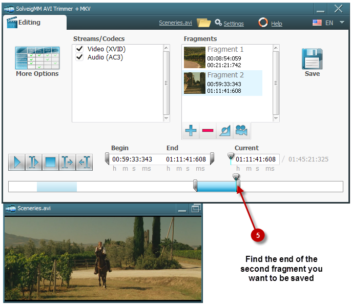Image resolution: width=351 pixels, height=304 pixels.
Task: Click the set end marker button
Action: [x=84, y=163]
